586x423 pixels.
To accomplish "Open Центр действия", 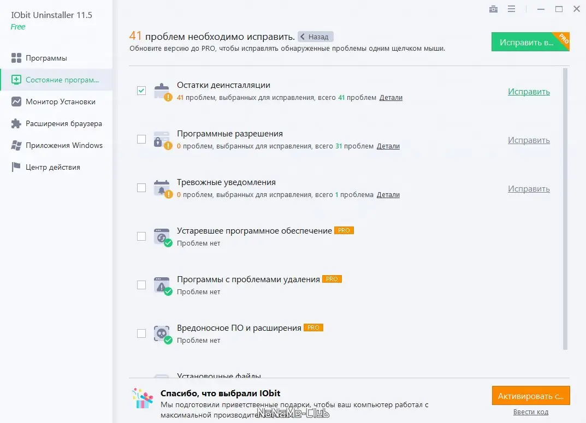I will point(56,167).
